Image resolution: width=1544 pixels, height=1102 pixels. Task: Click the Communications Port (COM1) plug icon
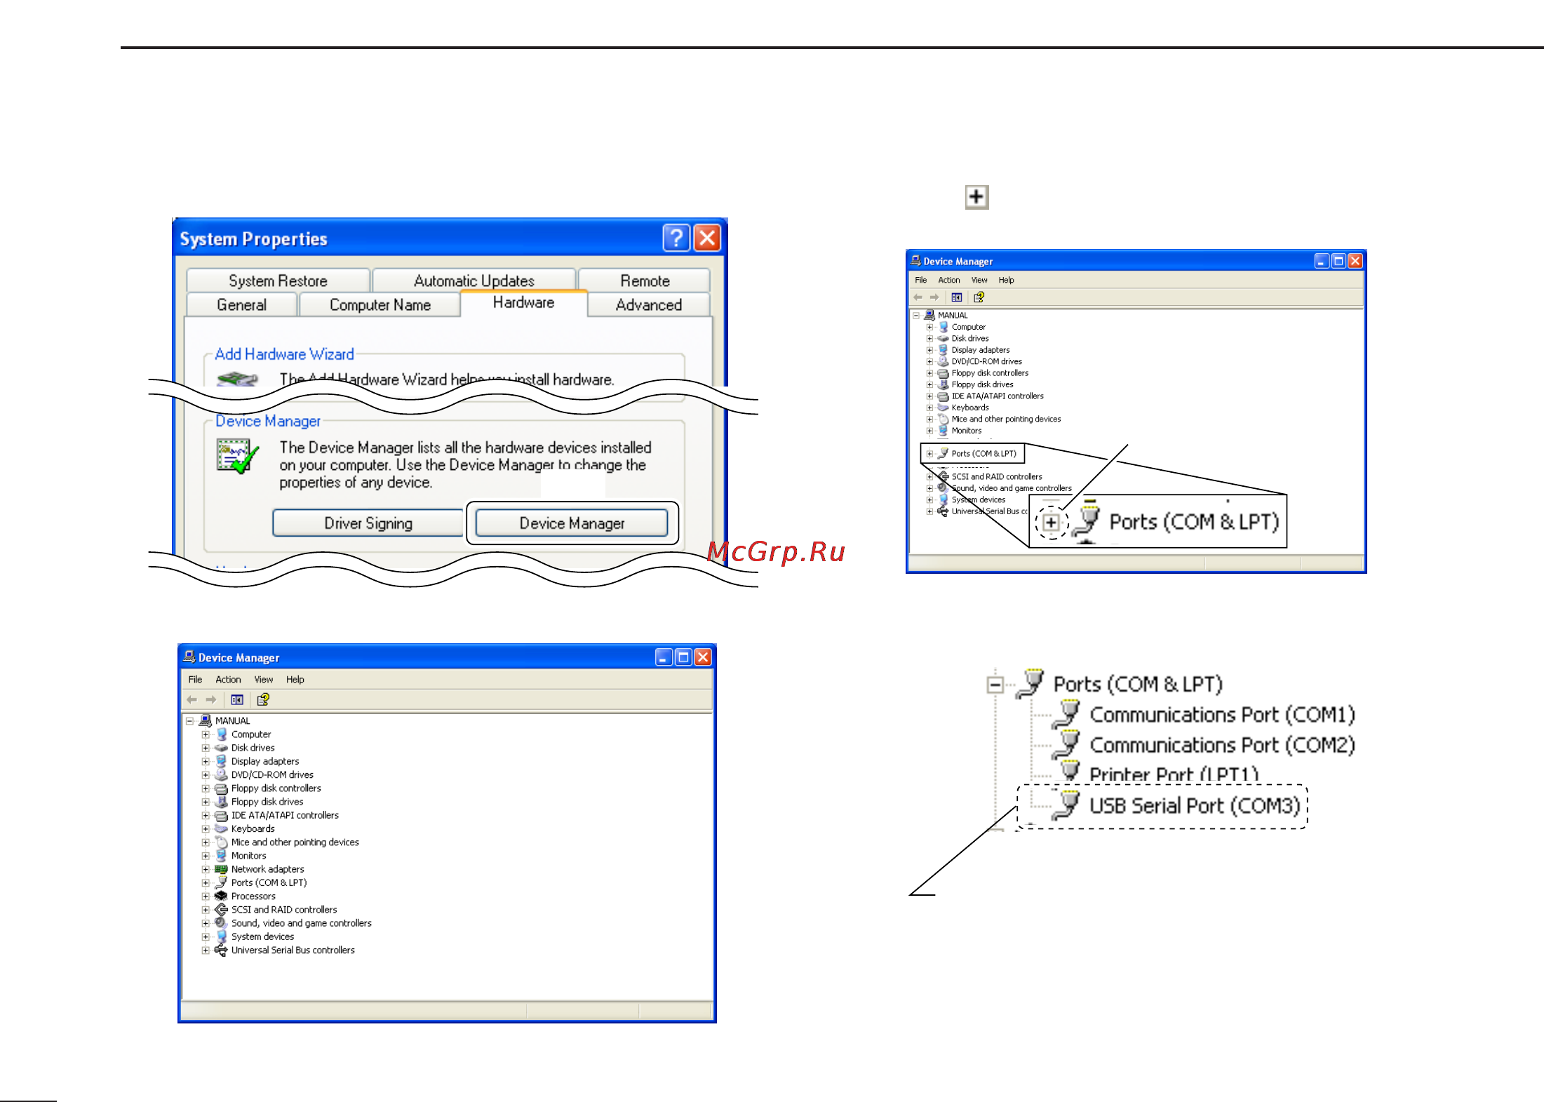(x=1066, y=714)
